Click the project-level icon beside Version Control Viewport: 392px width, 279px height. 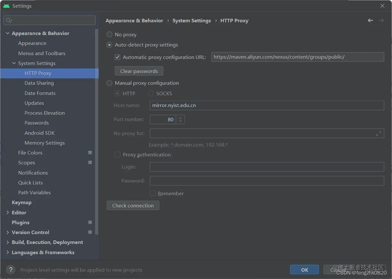click(x=90, y=232)
